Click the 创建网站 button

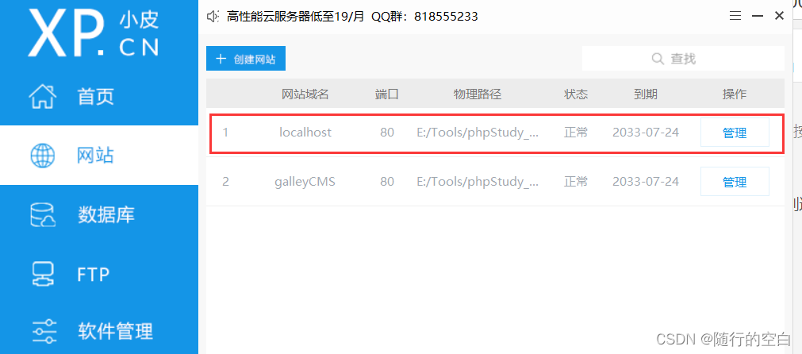coord(245,58)
